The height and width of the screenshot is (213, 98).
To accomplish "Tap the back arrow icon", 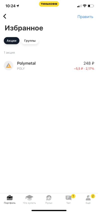I will tap(5, 16).
